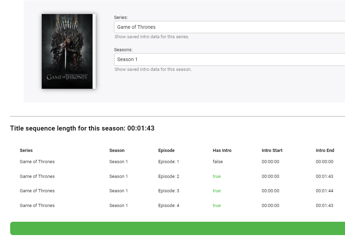The height and width of the screenshot is (240, 345).
Task: Click the Intro Start column header
Action: click(x=272, y=151)
